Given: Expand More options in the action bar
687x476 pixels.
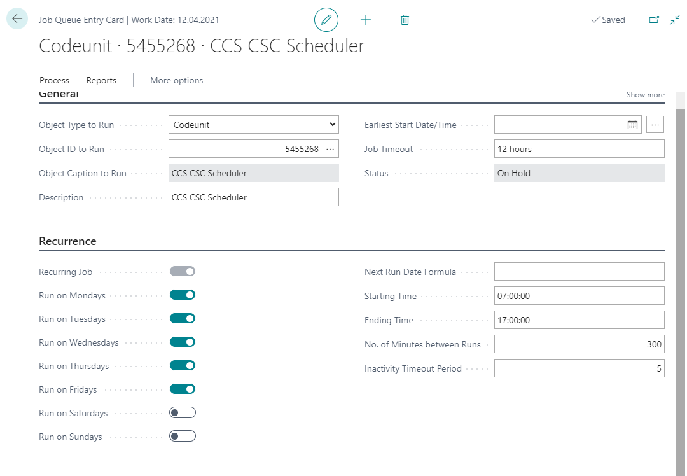Looking at the screenshot, I should [176, 80].
